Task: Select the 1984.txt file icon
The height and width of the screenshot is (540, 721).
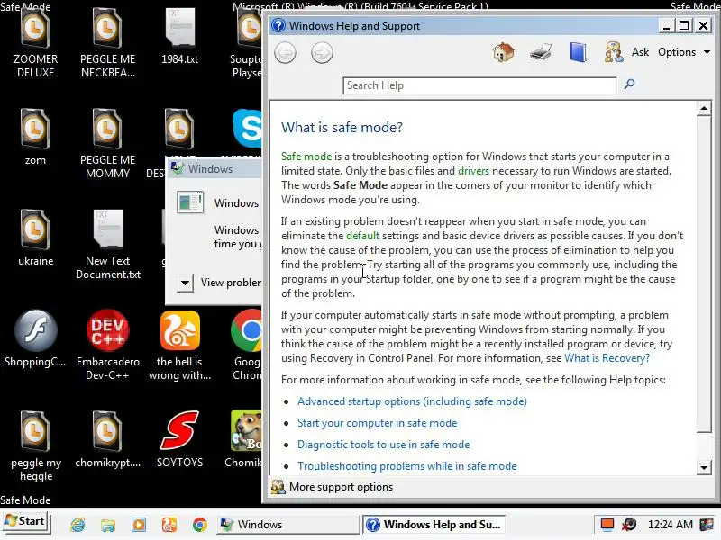Action: click(179, 37)
